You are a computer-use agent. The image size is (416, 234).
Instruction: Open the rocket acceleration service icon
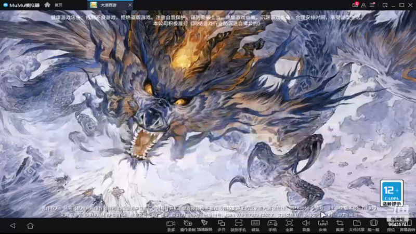click(x=204, y=226)
